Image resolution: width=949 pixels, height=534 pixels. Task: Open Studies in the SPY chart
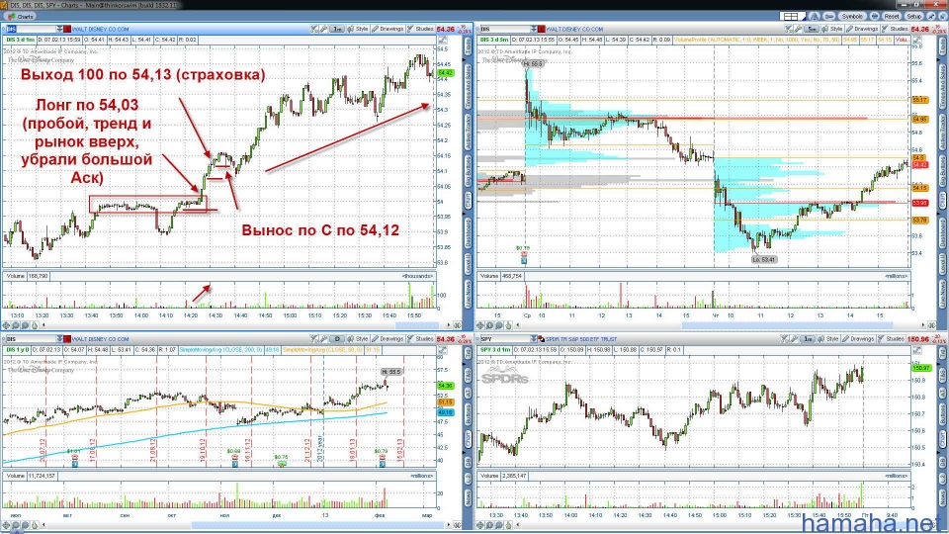tap(892, 339)
